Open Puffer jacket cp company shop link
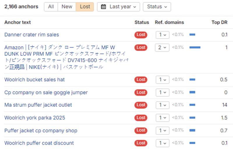This screenshot has width=233, height=149. [x=40, y=130]
